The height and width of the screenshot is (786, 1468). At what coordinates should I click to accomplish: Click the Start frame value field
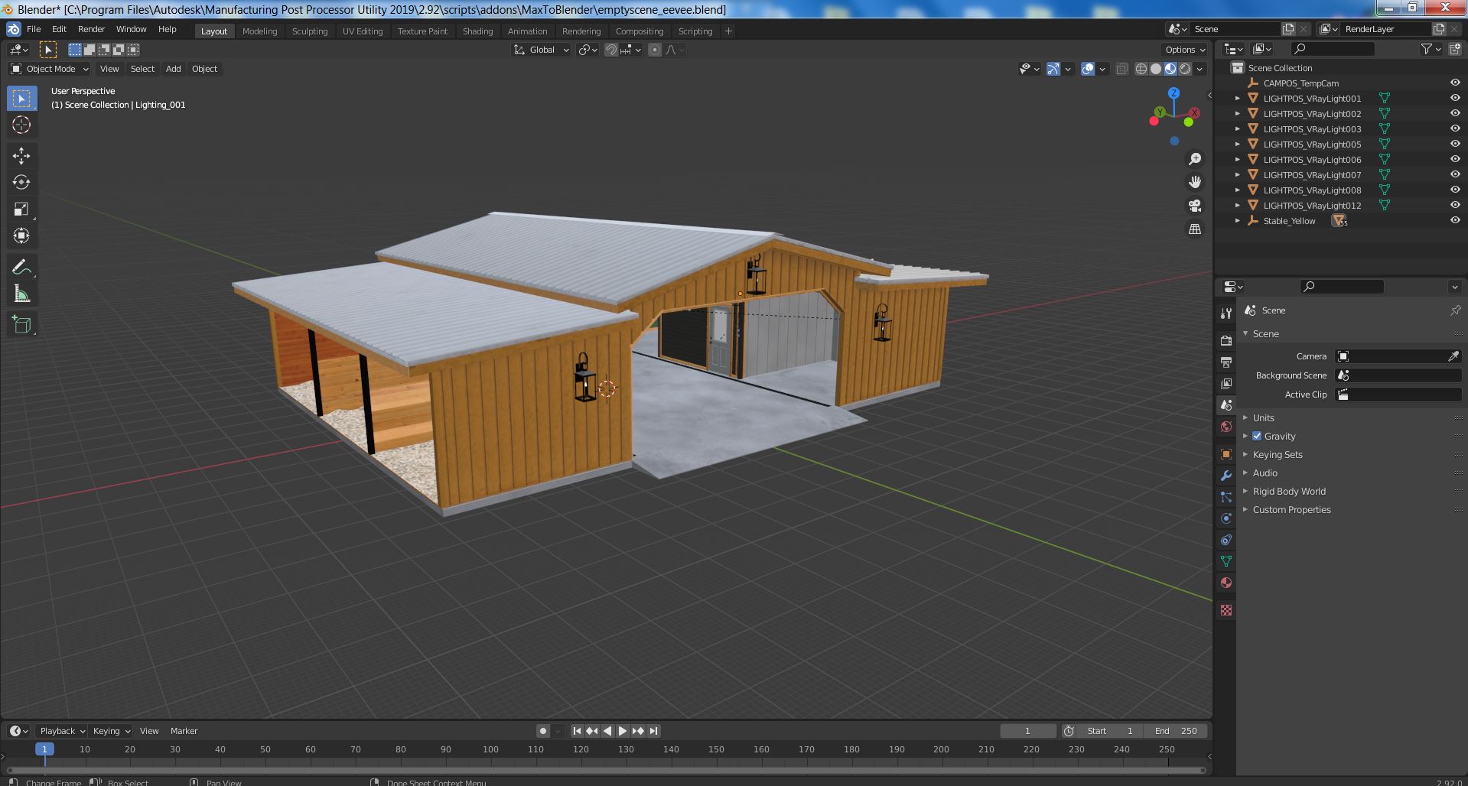(x=1110, y=731)
